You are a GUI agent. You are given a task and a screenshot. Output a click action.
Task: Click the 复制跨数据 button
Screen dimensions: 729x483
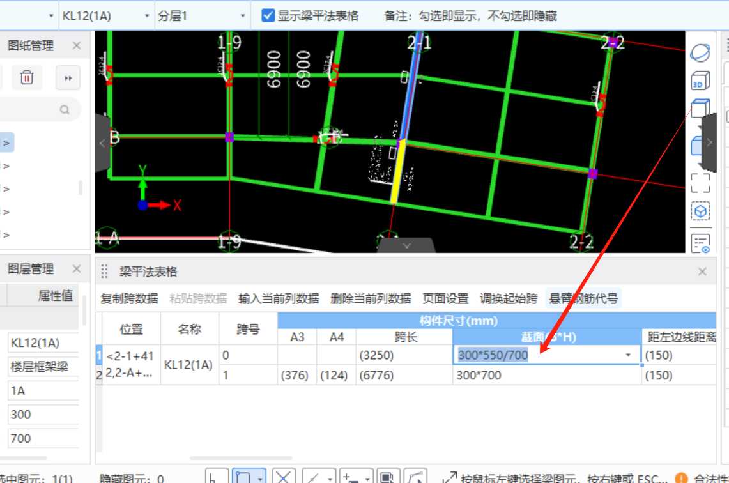(129, 298)
